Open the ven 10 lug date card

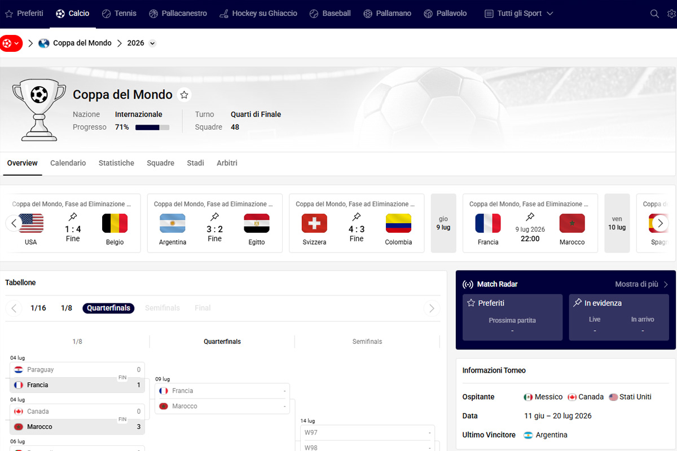click(617, 223)
